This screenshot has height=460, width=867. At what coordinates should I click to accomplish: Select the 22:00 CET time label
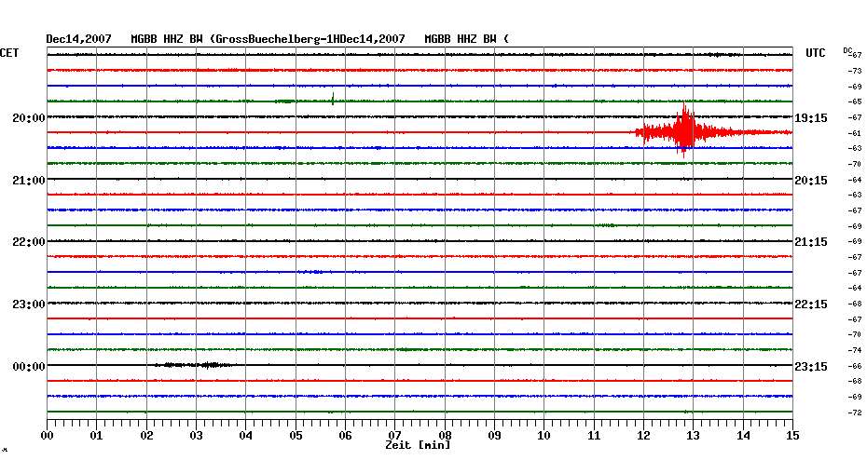click(x=29, y=242)
